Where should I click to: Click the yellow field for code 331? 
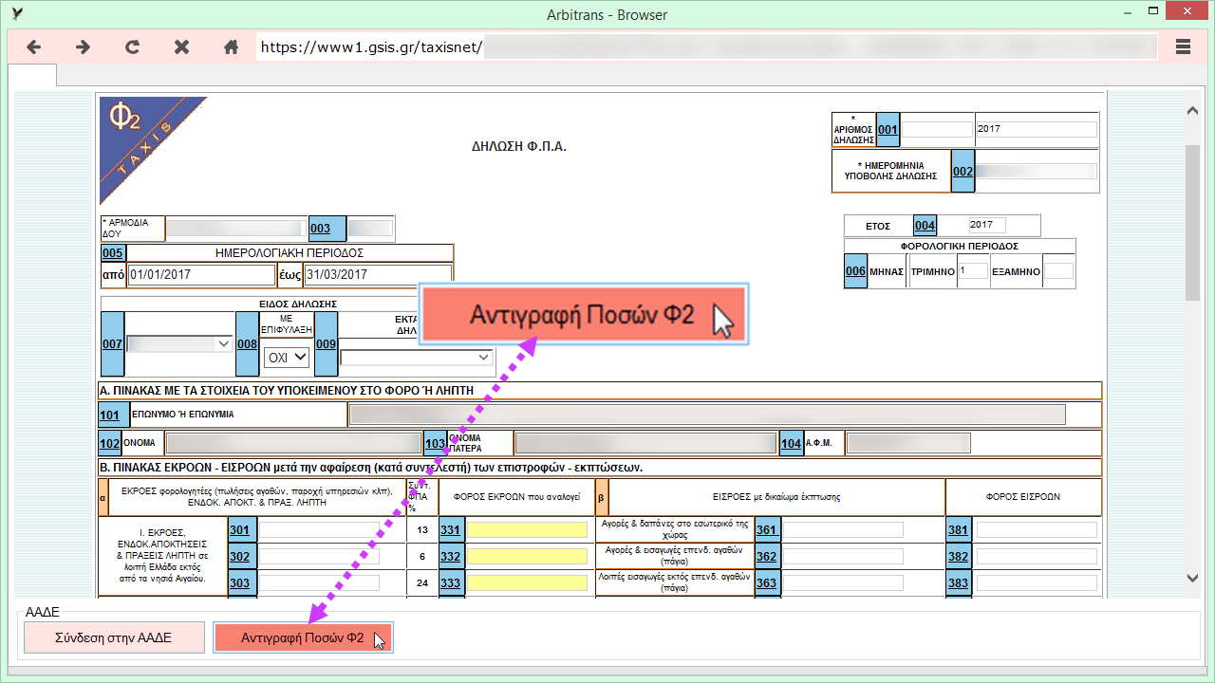[527, 530]
